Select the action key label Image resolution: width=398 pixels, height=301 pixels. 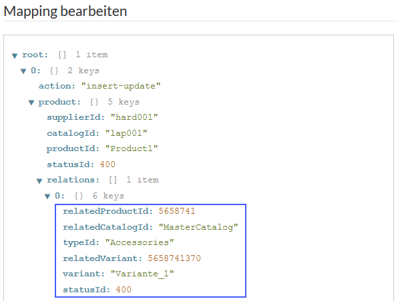[x=57, y=86]
